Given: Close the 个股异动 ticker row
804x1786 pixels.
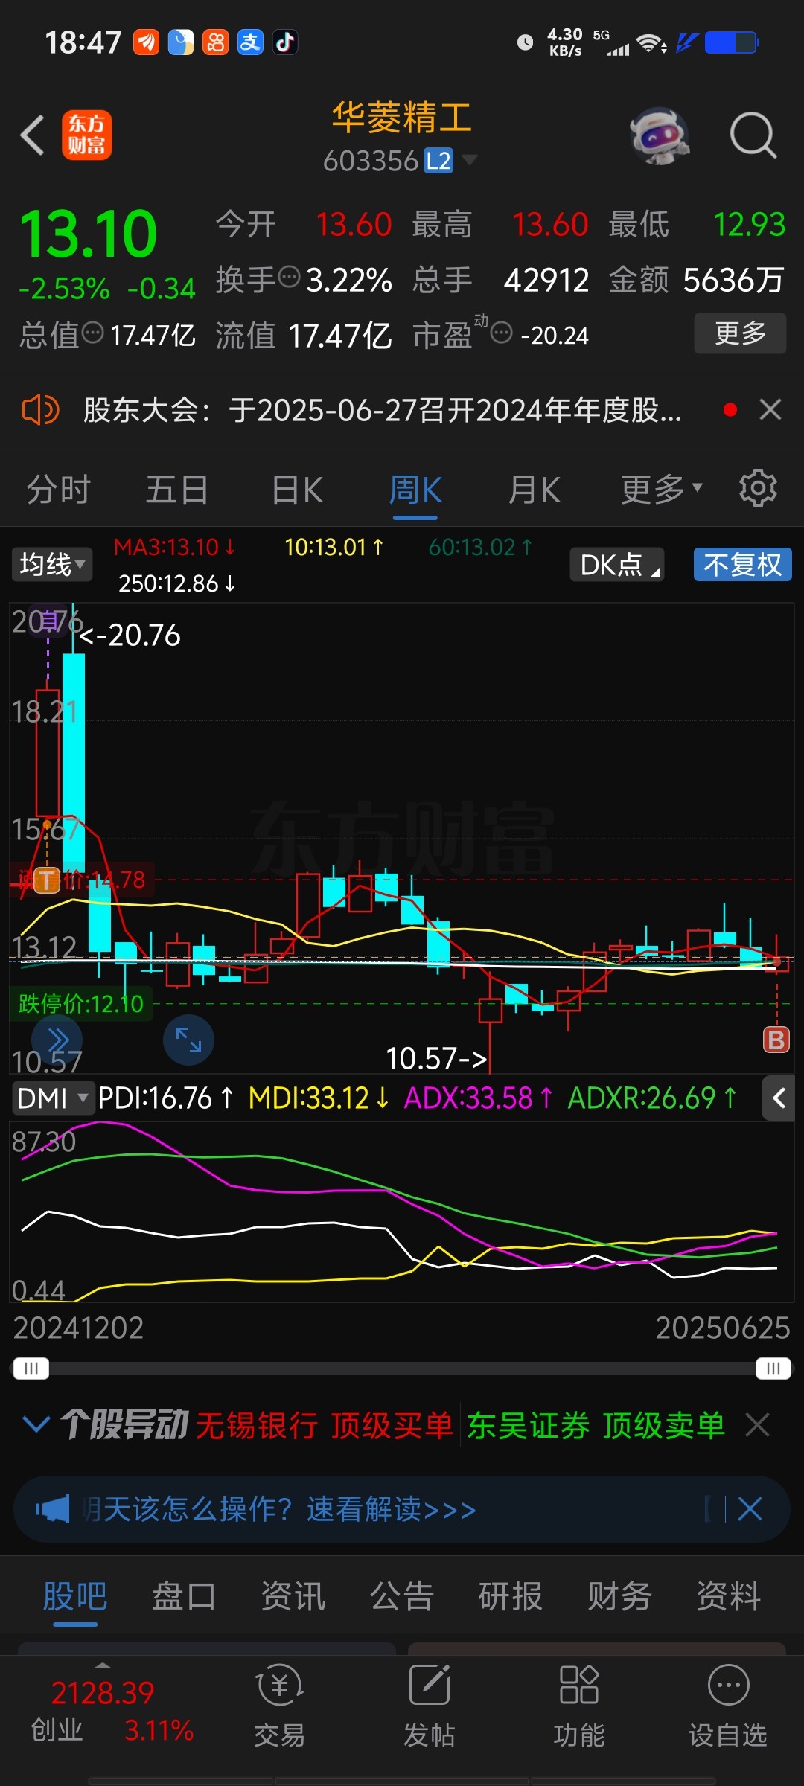Looking at the screenshot, I should [757, 1425].
